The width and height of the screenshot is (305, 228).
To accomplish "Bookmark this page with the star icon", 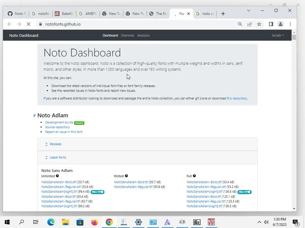I will pos(259,24).
